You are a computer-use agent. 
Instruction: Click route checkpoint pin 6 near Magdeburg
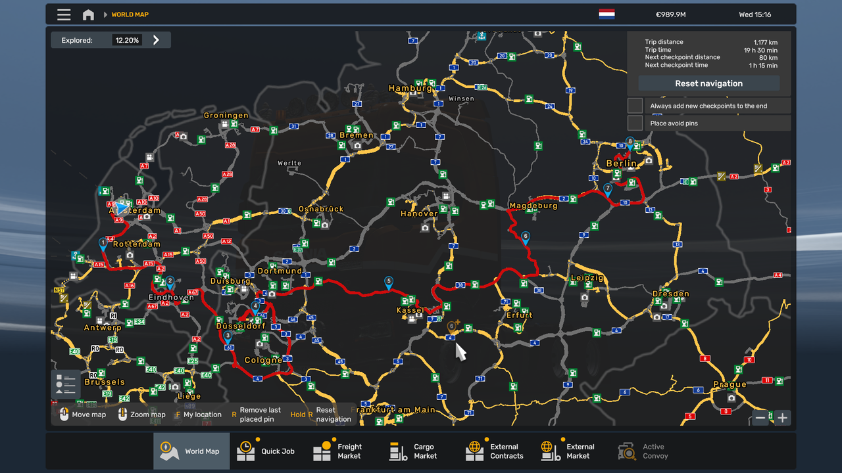[525, 237]
